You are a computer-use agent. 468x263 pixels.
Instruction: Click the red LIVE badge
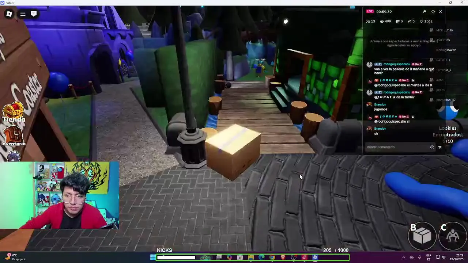(370, 12)
